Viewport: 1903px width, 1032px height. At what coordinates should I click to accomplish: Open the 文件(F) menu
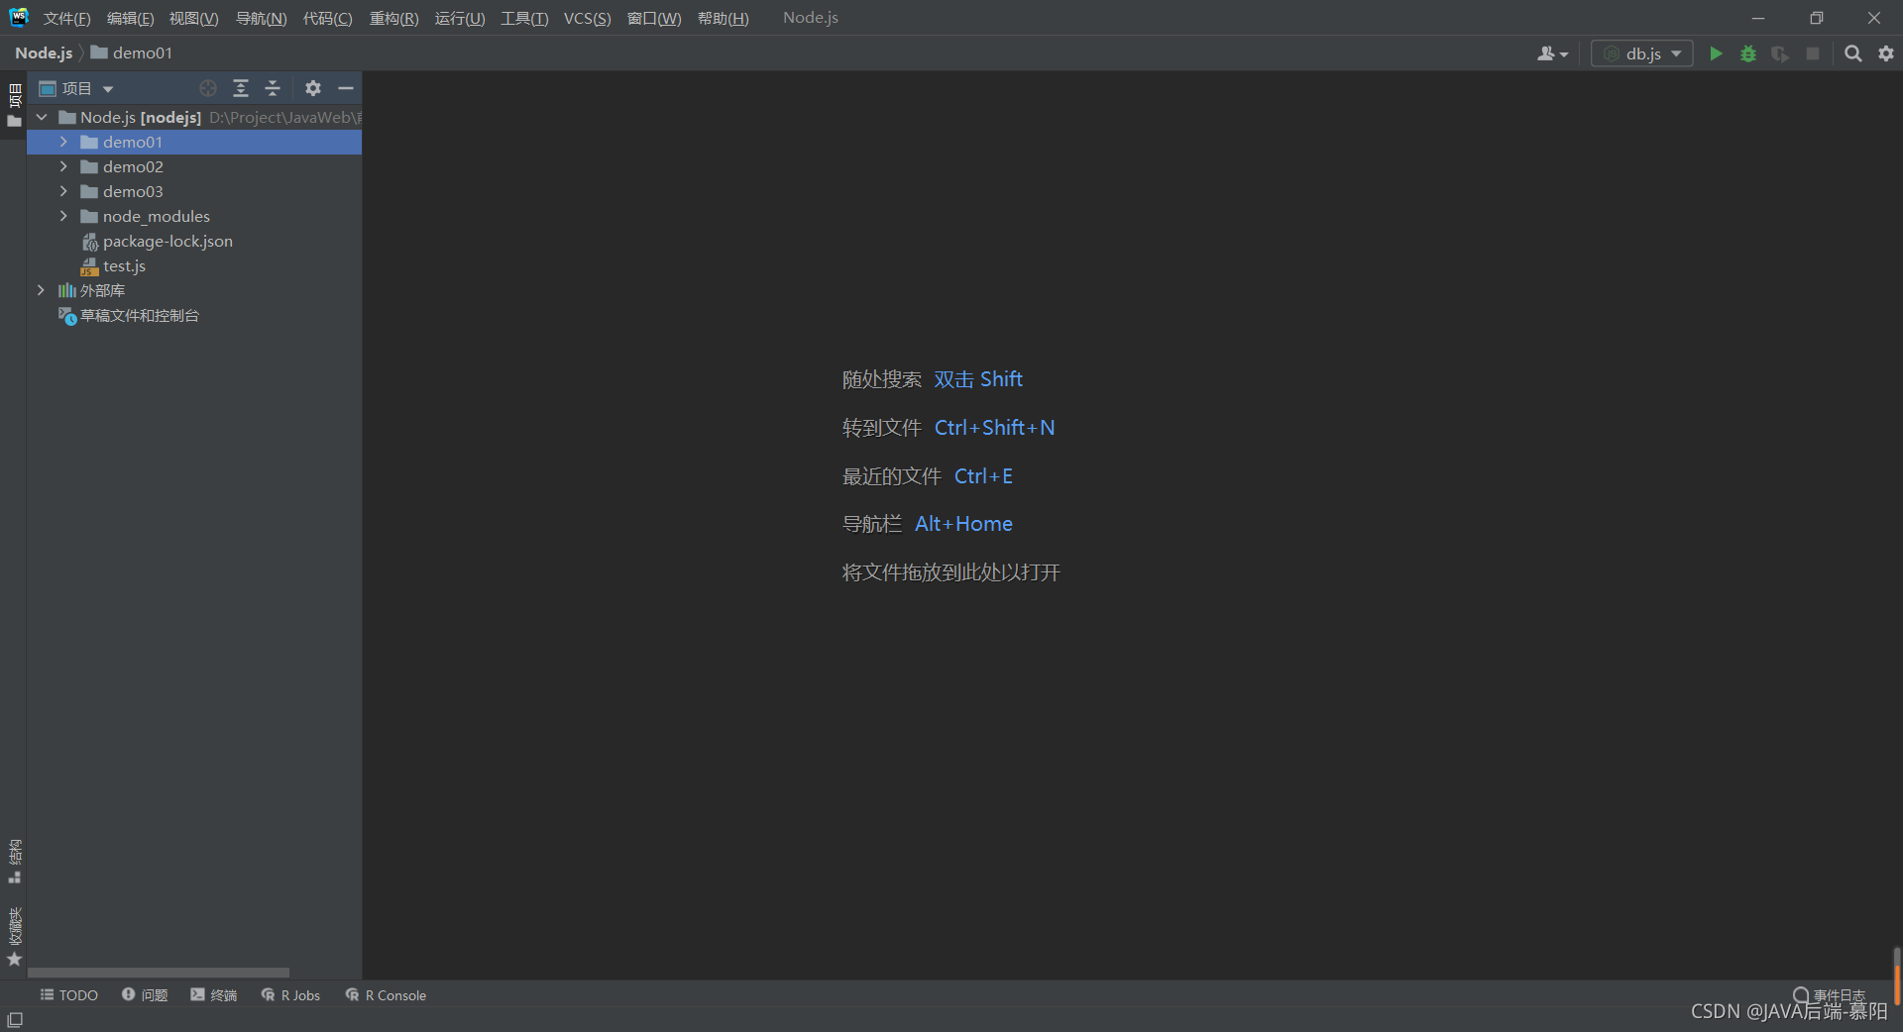pyautogui.click(x=66, y=19)
